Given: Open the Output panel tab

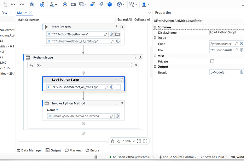Looking at the screenshot, I should pyautogui.click(x=53, y=150).
